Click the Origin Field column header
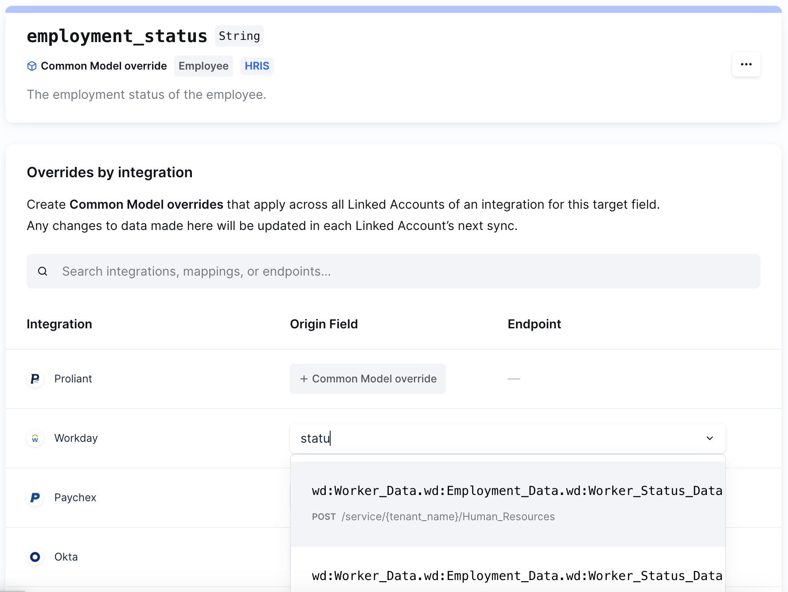The height and width of the screenshot is (592, 788). click(x=324, y=324)
